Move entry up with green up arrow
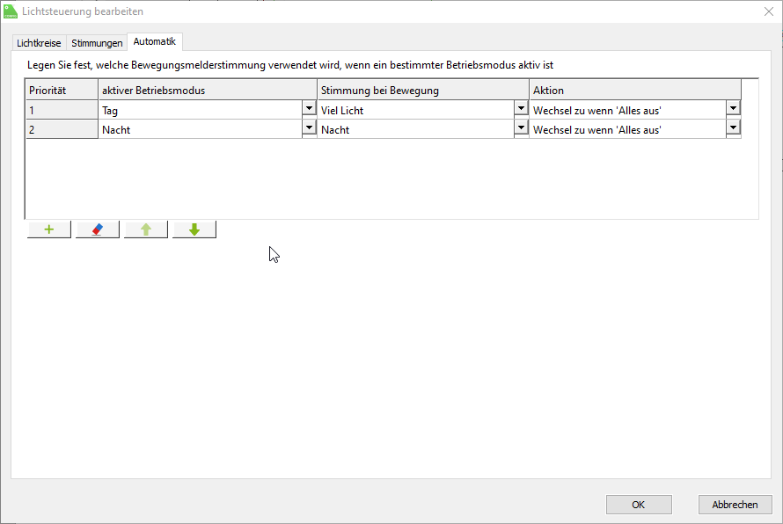The height and width of the screenshot is (524, 783). tap(146, 229)
